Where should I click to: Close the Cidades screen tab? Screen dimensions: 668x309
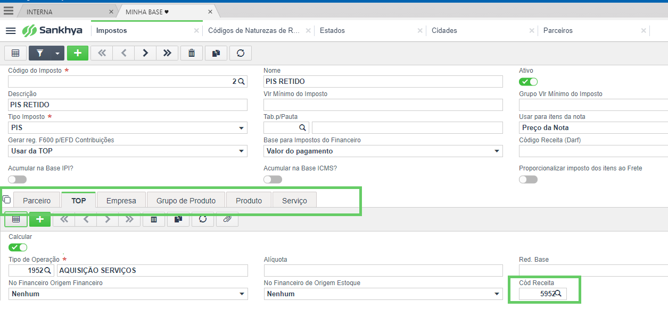tap(532, 31)
